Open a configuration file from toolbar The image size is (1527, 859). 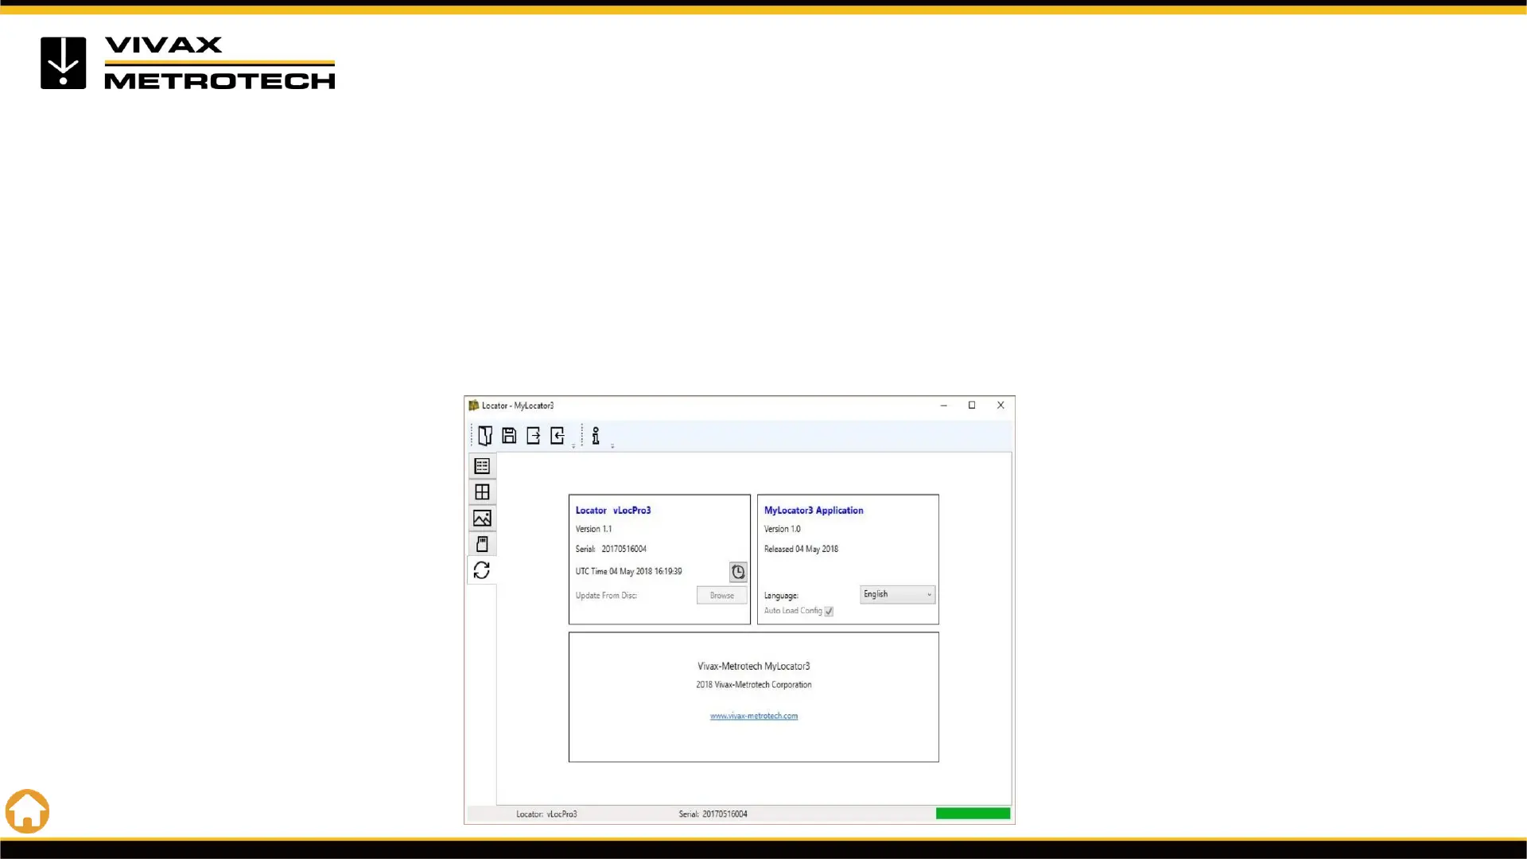[x=485, y=435]
